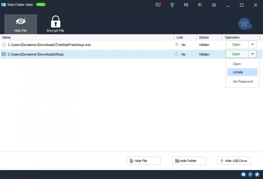
Task: Select the Downloads\Music folder row
Action: tap(131, 54)
